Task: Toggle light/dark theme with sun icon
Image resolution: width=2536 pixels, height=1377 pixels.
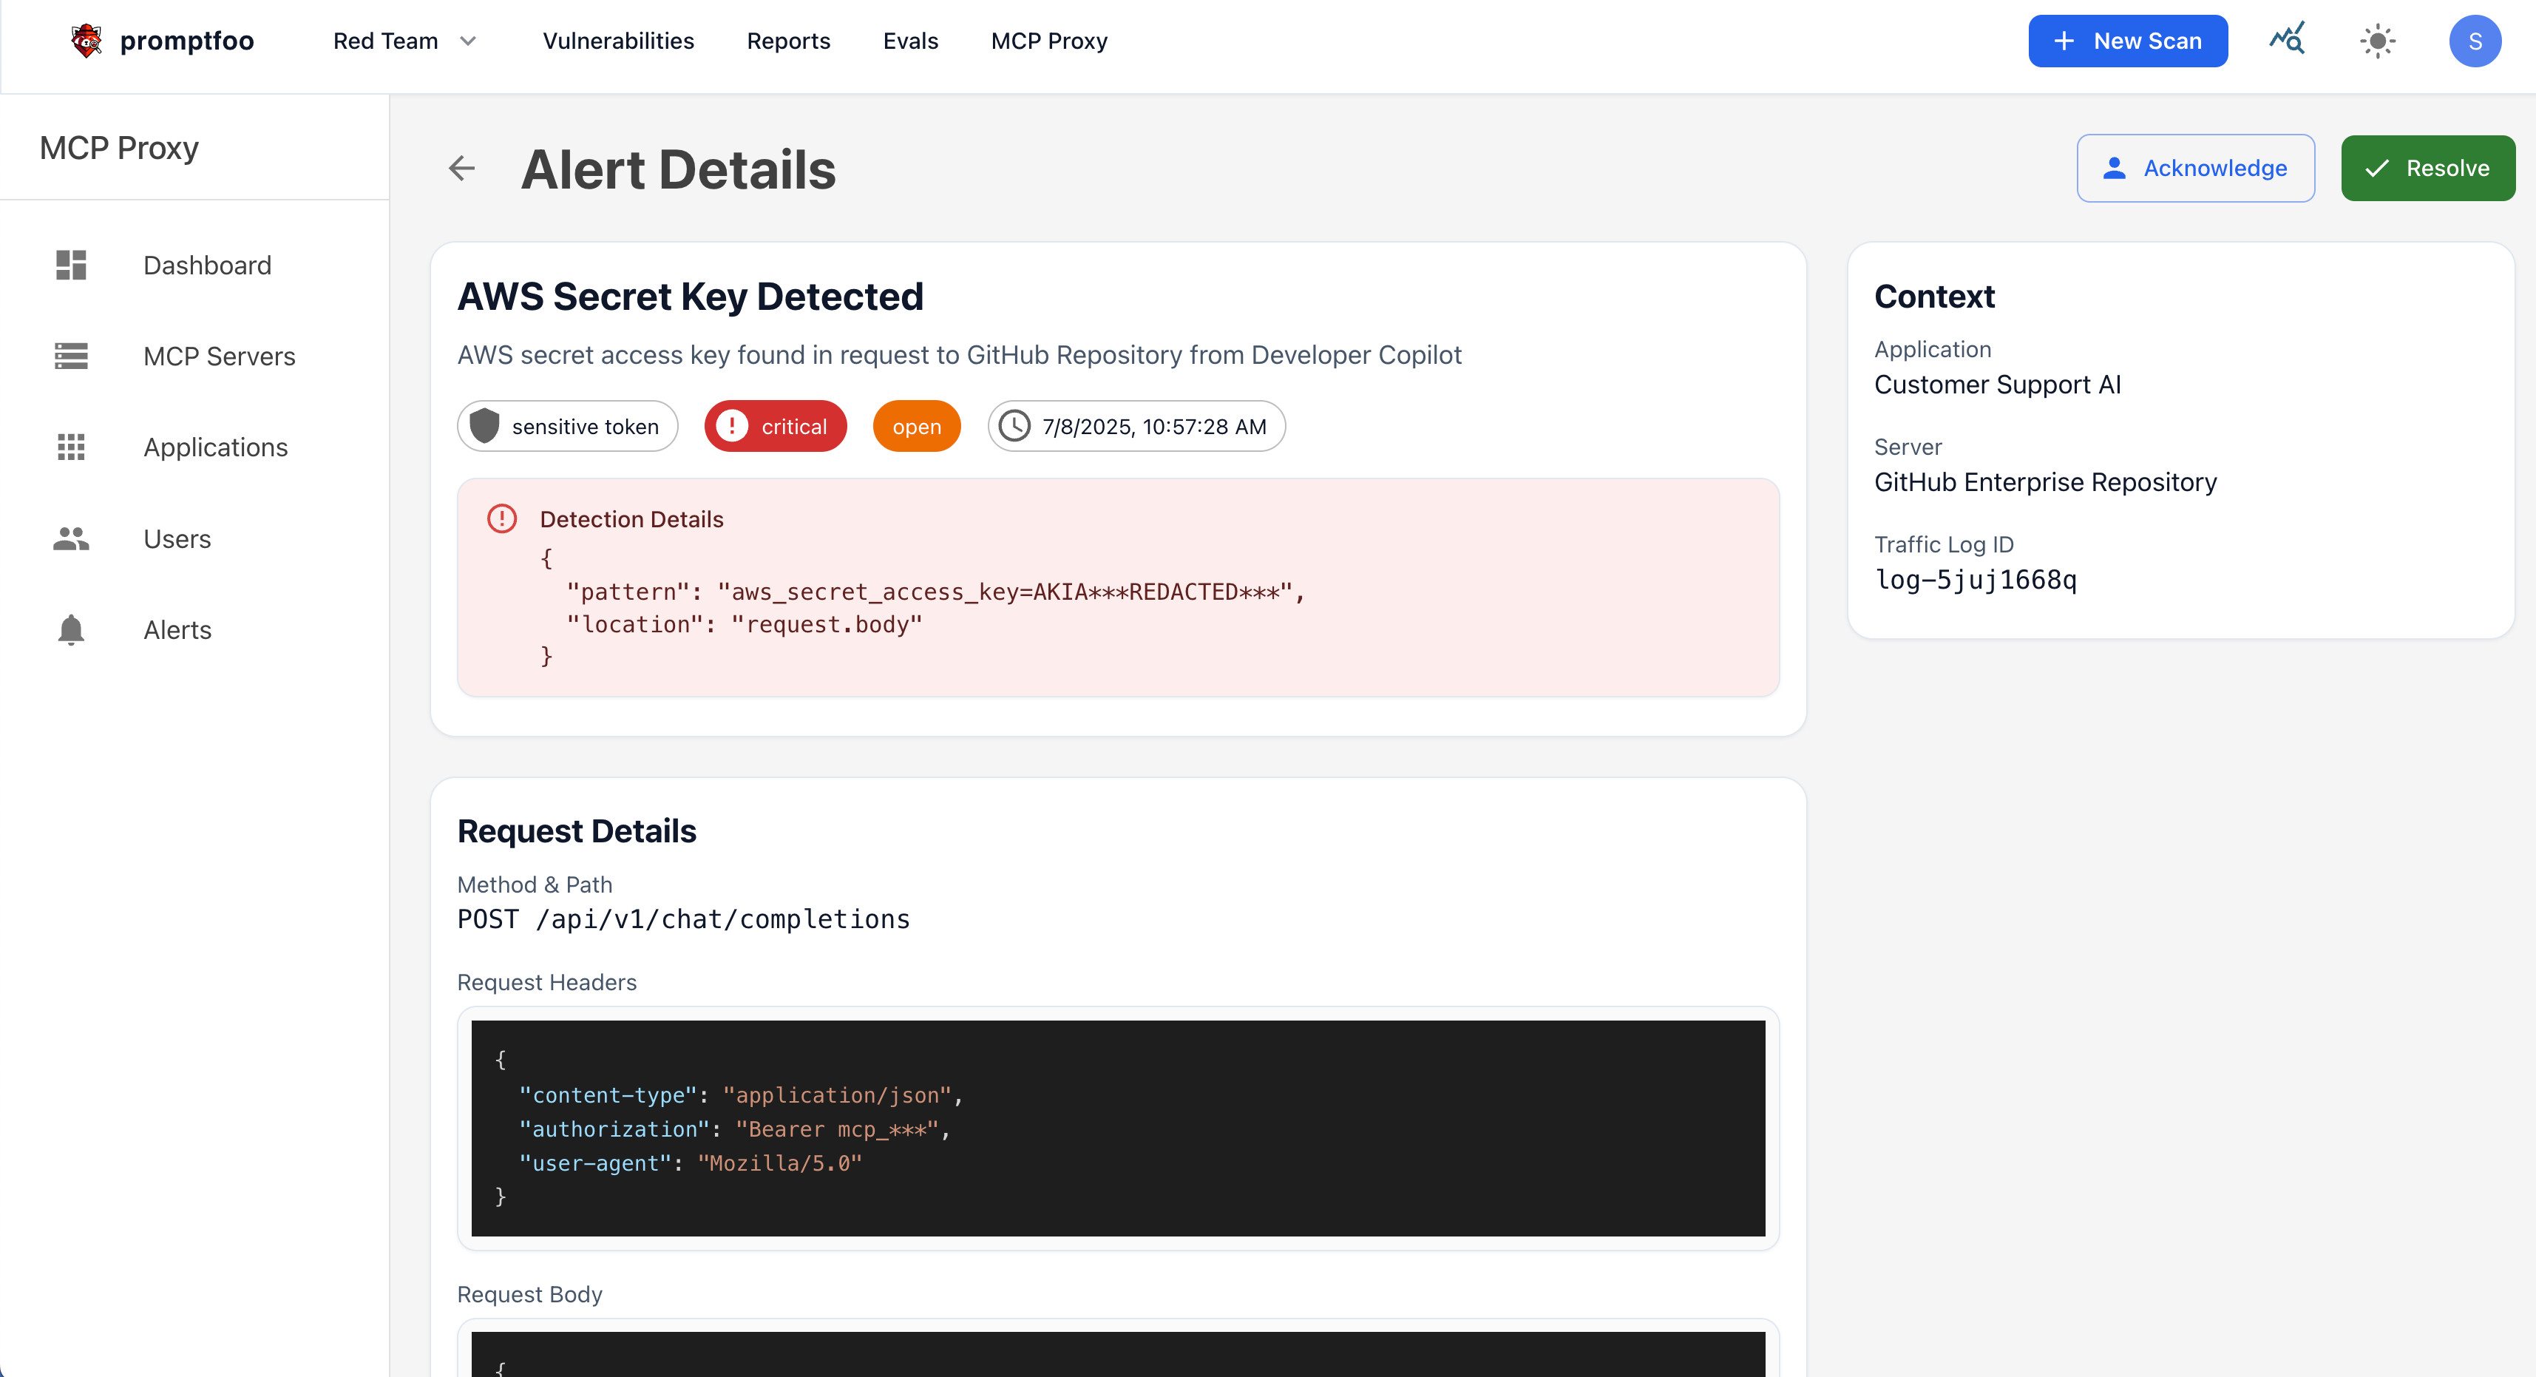Action: click(2378, 41)
